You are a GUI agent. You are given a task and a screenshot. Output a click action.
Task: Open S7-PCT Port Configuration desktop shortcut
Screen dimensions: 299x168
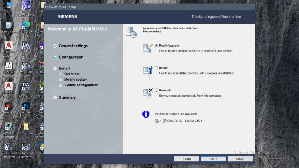coord(9,150)
